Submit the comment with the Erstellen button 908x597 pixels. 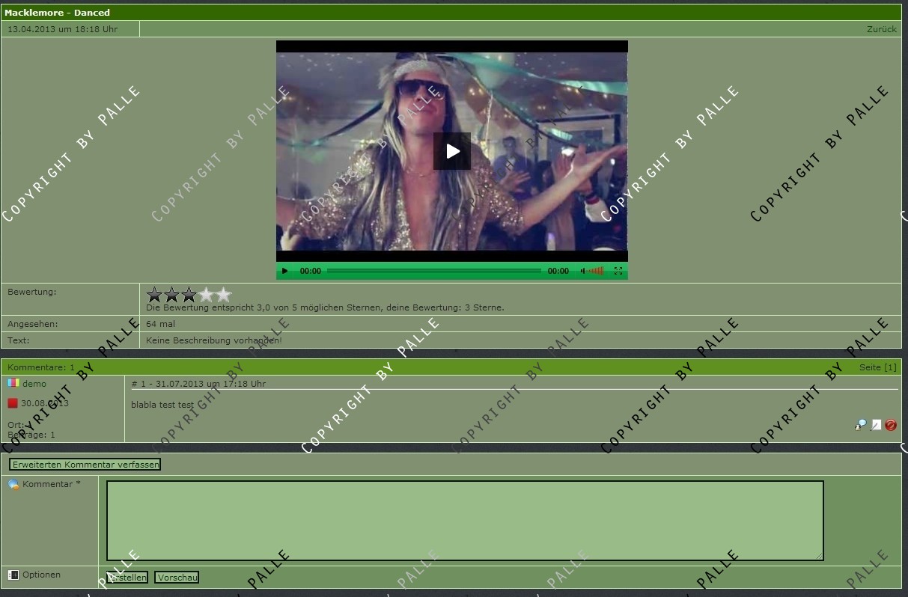coord(127,578)
